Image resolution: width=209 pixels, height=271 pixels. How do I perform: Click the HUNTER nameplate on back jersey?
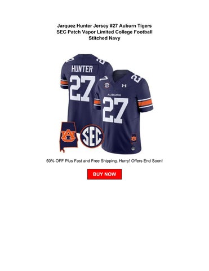coord(82,69)
